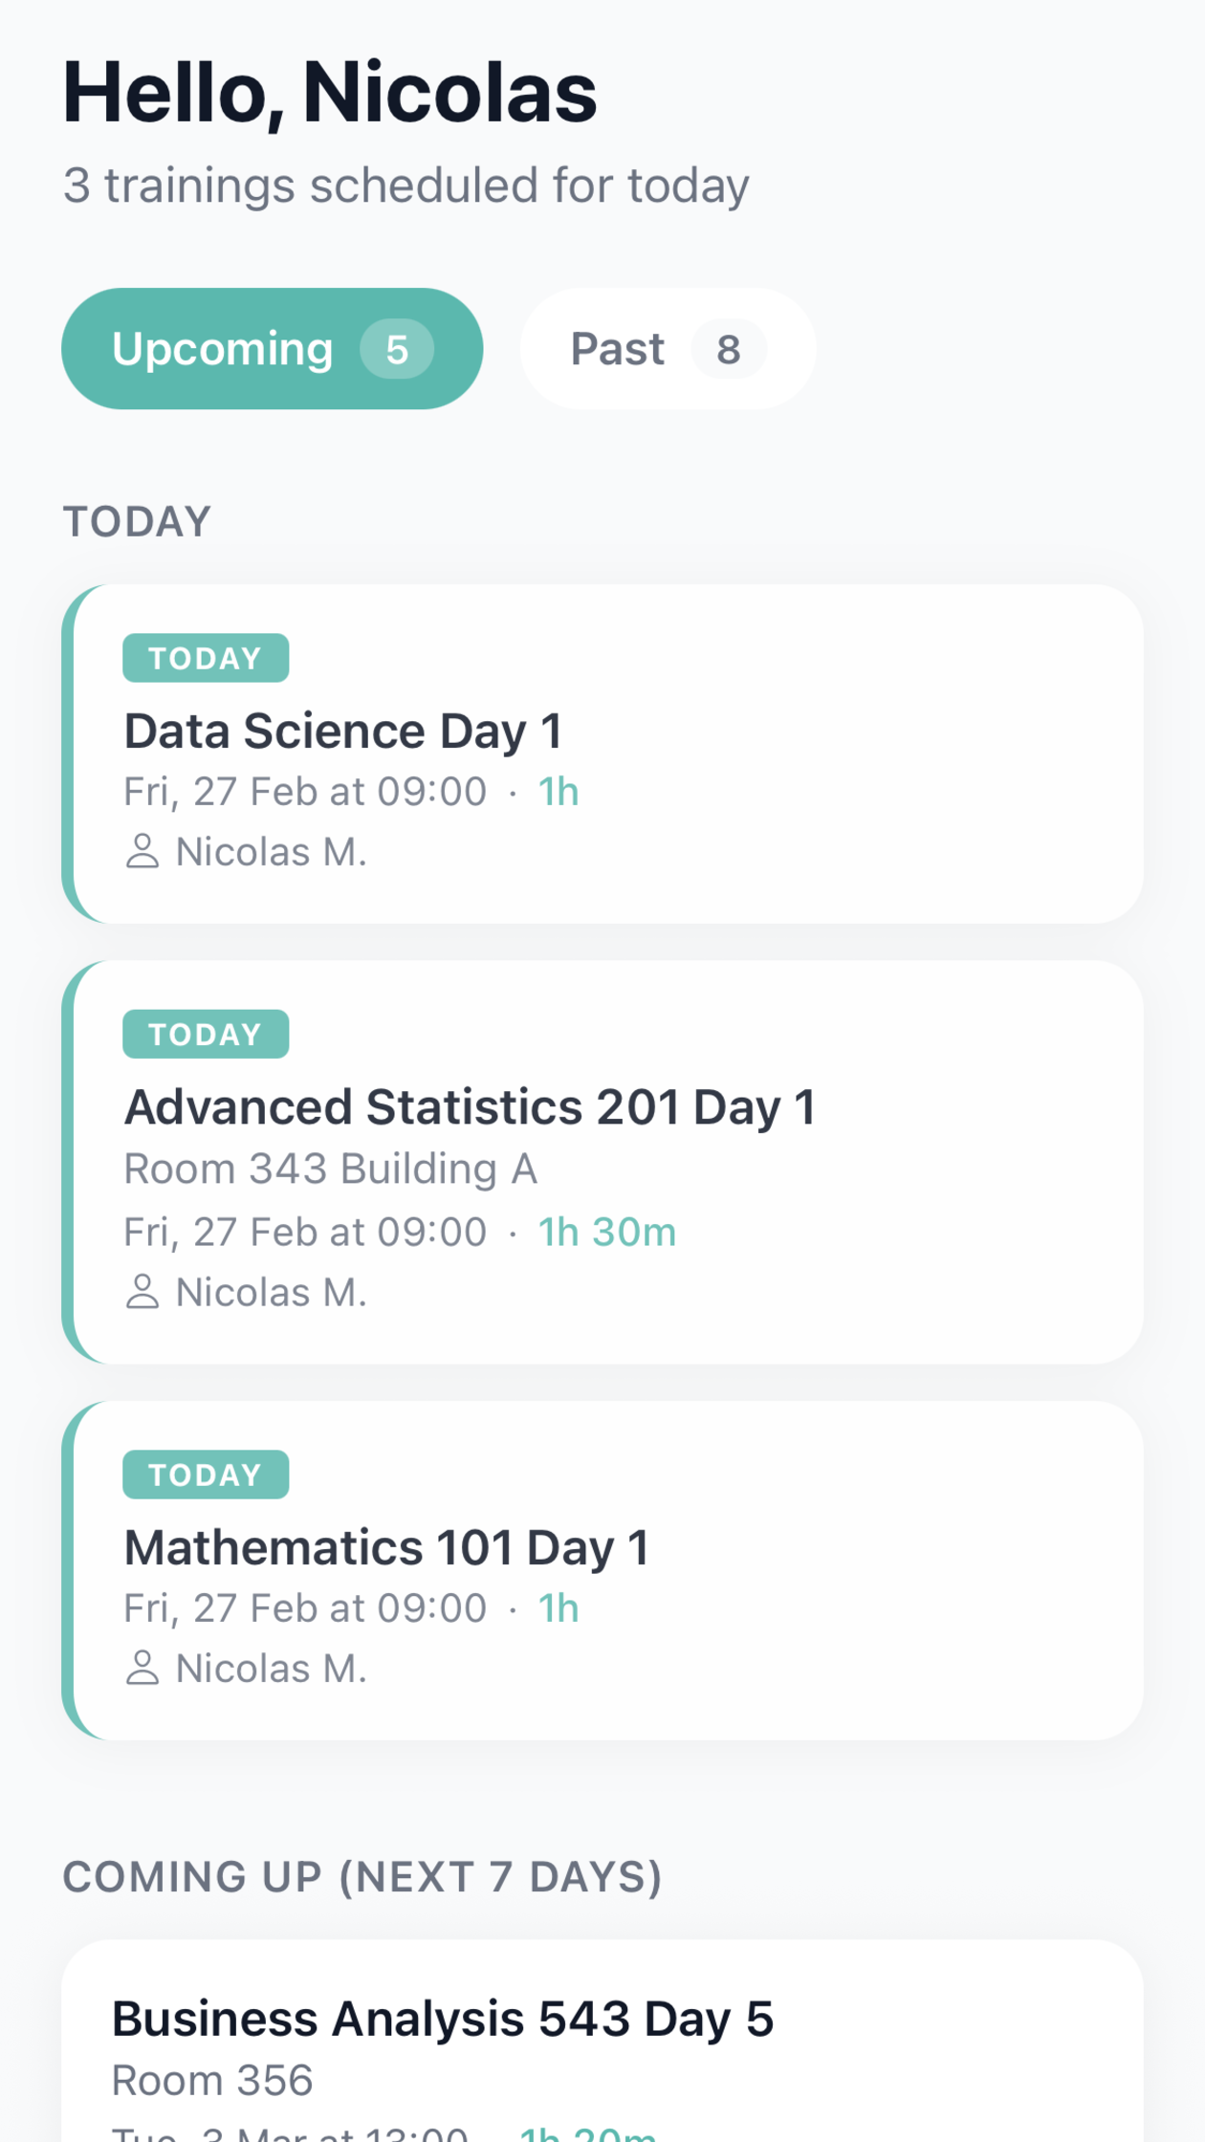Click the TODAY badge on Mathematics 101 card
Screen dimensions: 1205x2142
[x=206, y=1475]
